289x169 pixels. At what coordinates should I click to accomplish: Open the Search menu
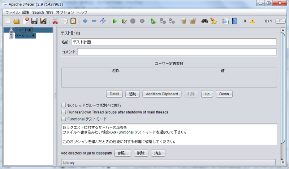click(38, 12)
